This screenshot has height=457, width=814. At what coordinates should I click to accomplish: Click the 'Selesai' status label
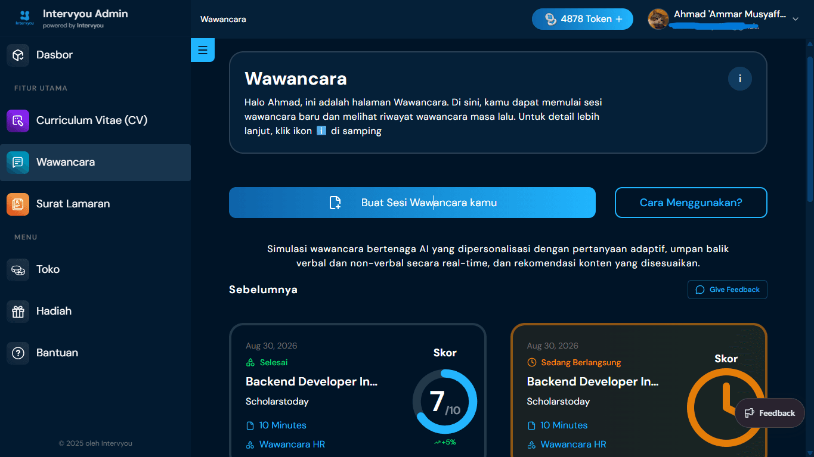(274, 362)
